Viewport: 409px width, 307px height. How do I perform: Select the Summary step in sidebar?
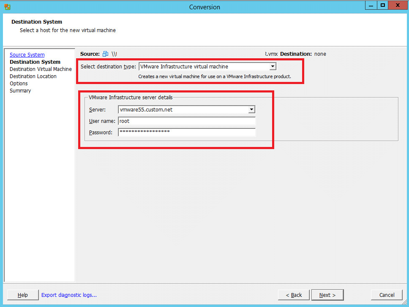pos(20,91)
